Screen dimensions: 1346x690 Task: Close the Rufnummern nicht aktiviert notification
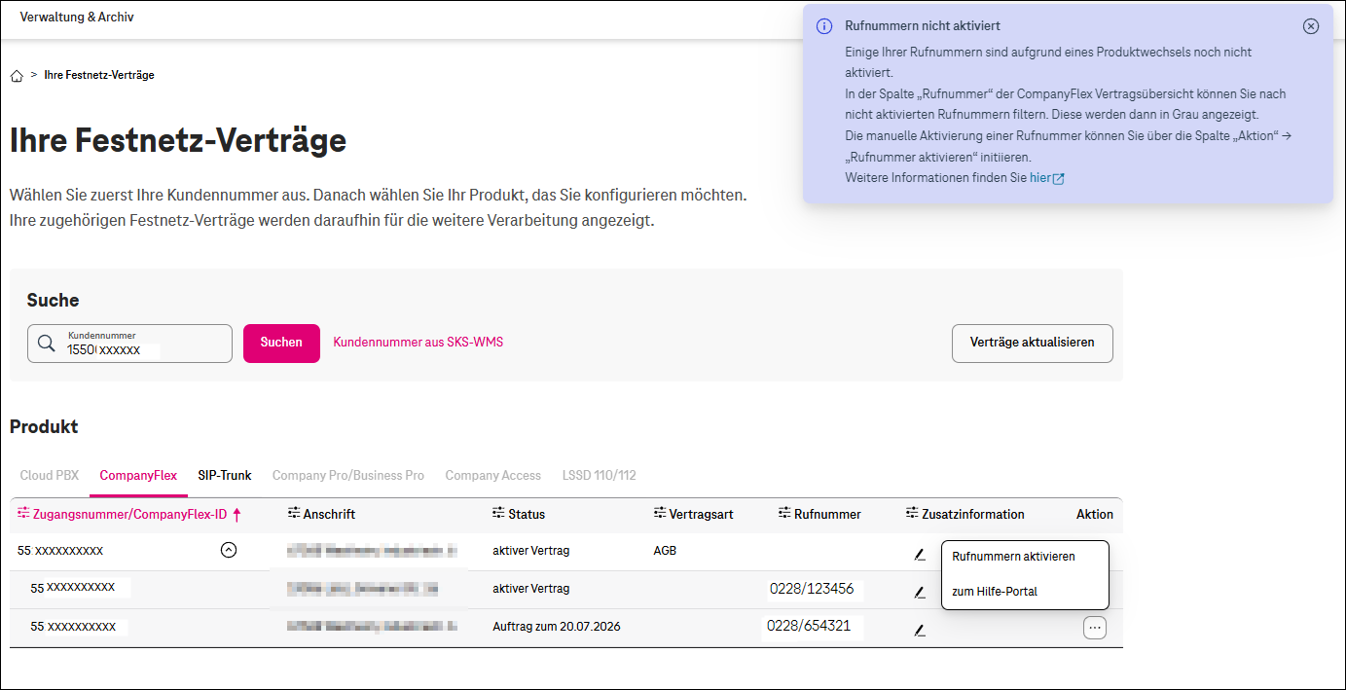(1311, 26)
